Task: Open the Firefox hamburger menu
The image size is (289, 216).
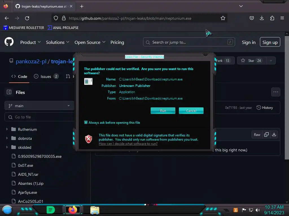Action: (x=282, y=18)
